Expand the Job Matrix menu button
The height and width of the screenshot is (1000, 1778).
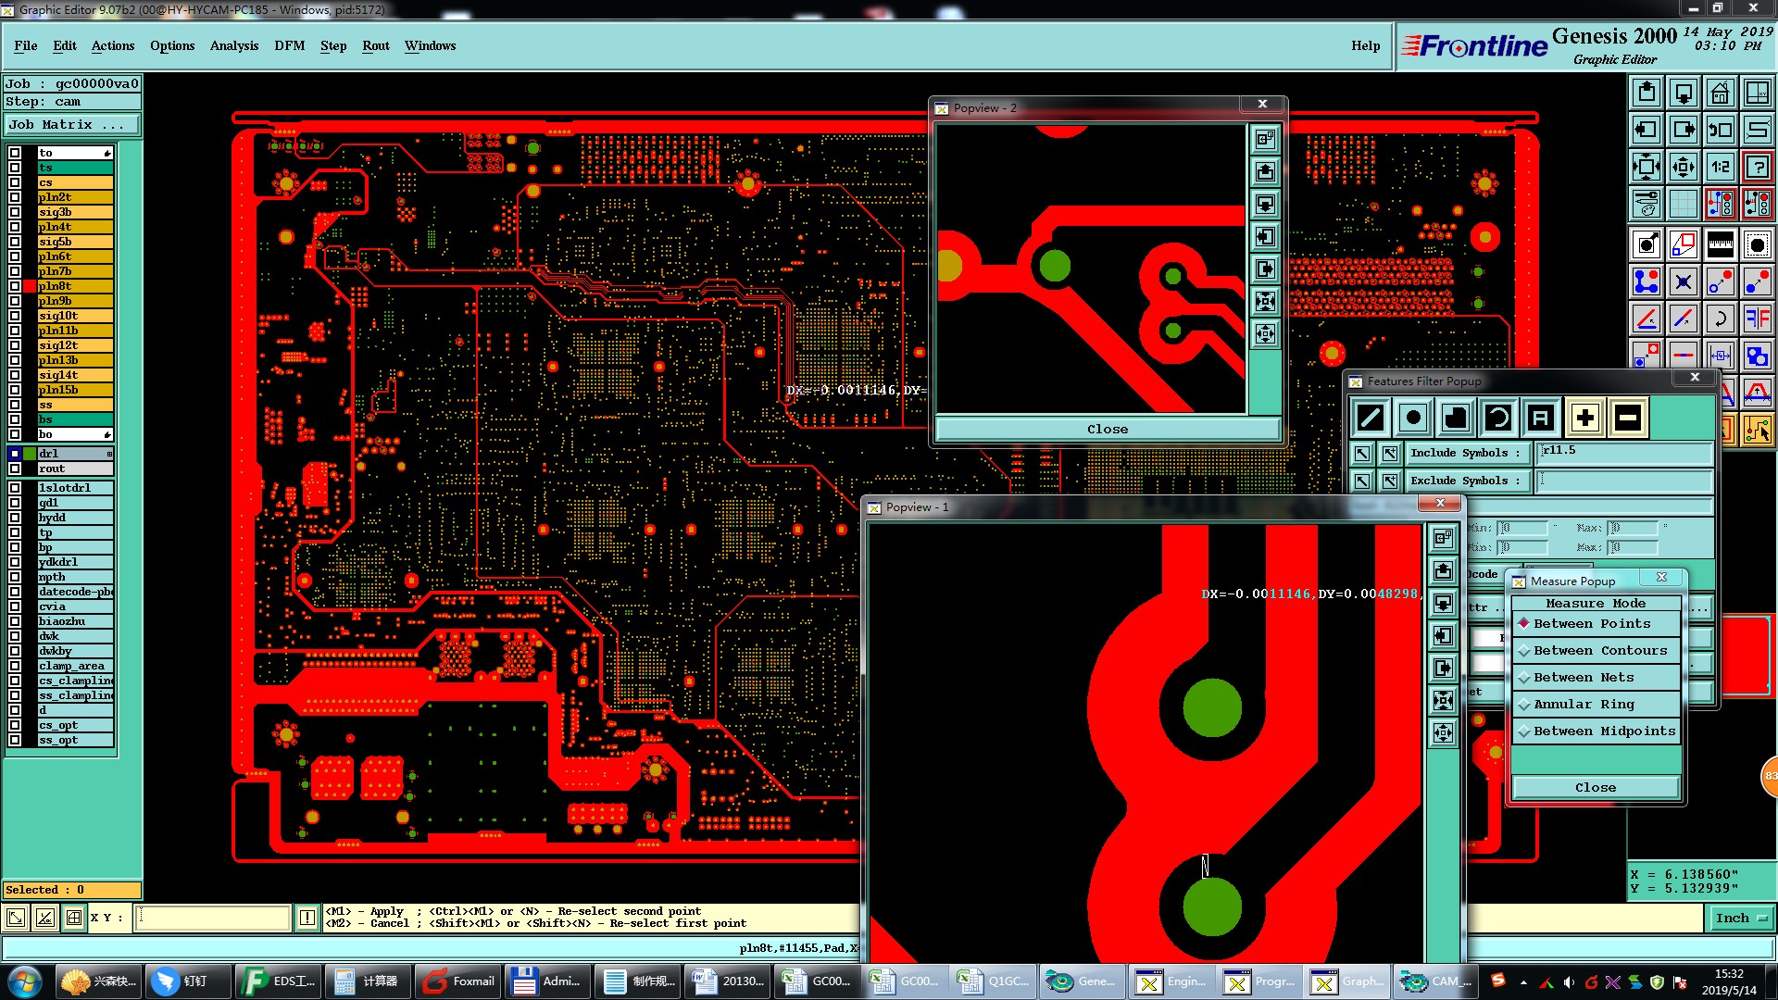pos(72,125)
